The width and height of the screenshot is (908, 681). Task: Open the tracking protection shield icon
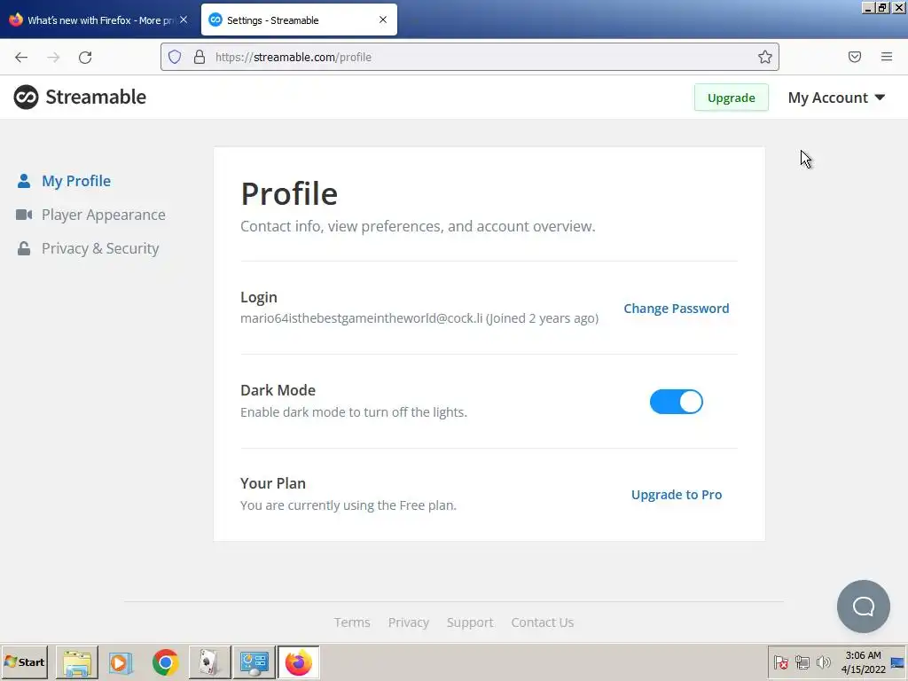coord(175,57)
